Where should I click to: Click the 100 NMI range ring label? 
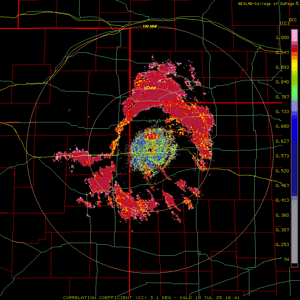150,26
